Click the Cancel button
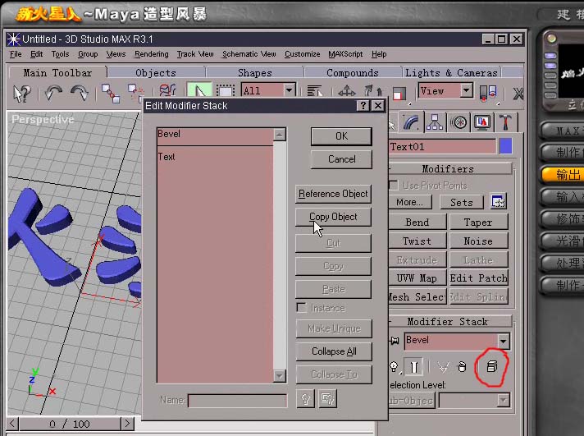Viewport: 584px width, 436px height. 341,159
